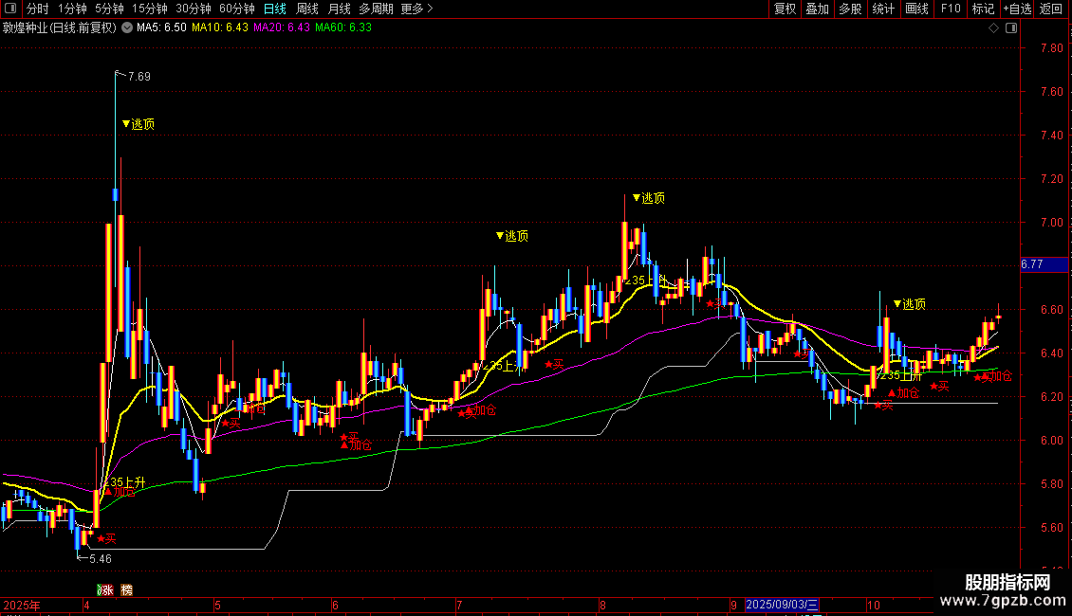This screenshot has width=1072, height=616.
Task: Click month 6 on the time axis
Action: (x=335, y=605)
